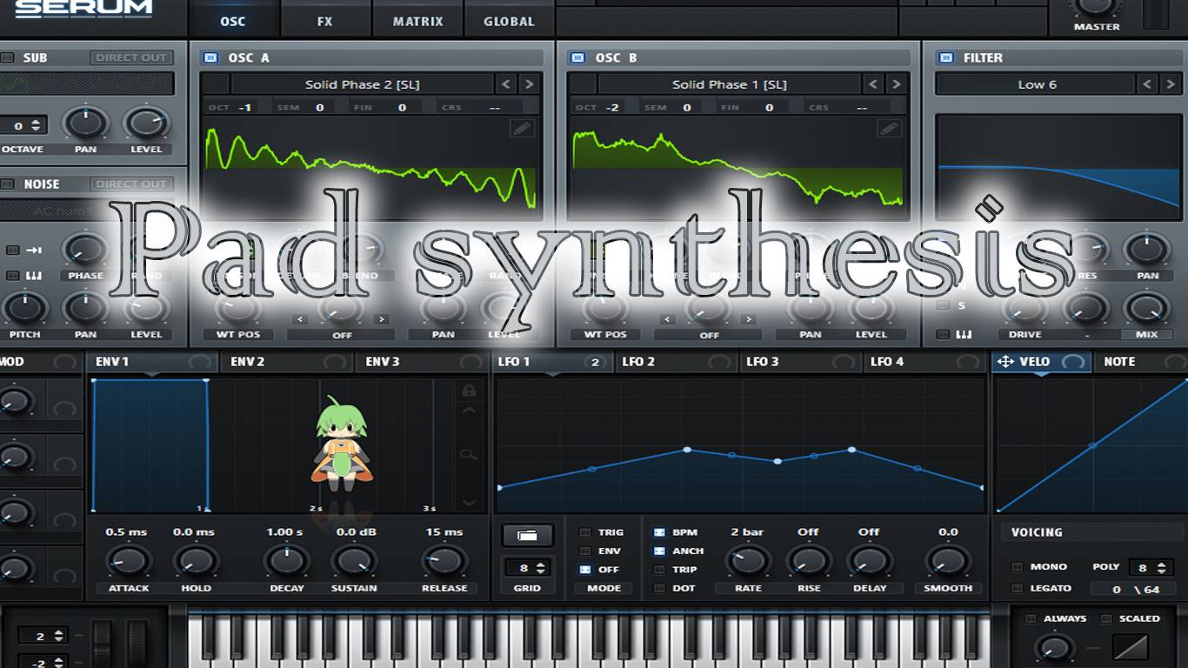
Task: Enable the SUB oscillator
Action: point(8,57)
